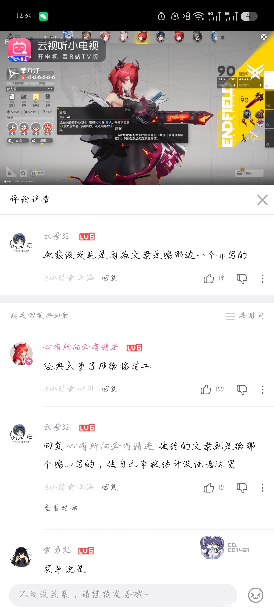Tap the video player area
The width and height of the screenshot is (274, 612).
pos(137,108)
